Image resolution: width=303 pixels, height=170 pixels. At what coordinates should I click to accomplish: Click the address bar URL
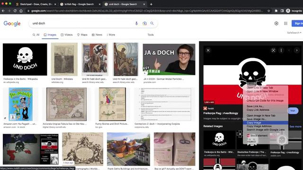147,11
